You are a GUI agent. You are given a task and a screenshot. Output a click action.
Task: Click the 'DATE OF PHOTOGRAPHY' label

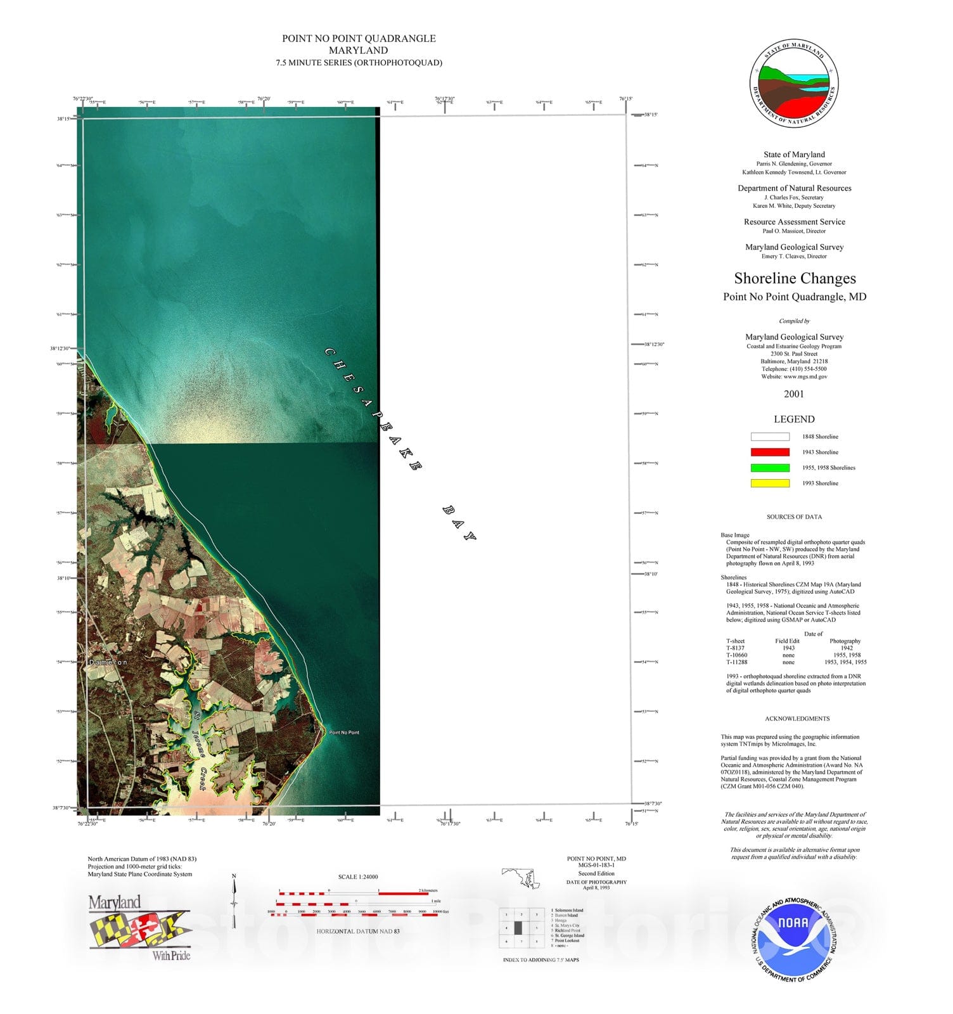click(596, 882)
